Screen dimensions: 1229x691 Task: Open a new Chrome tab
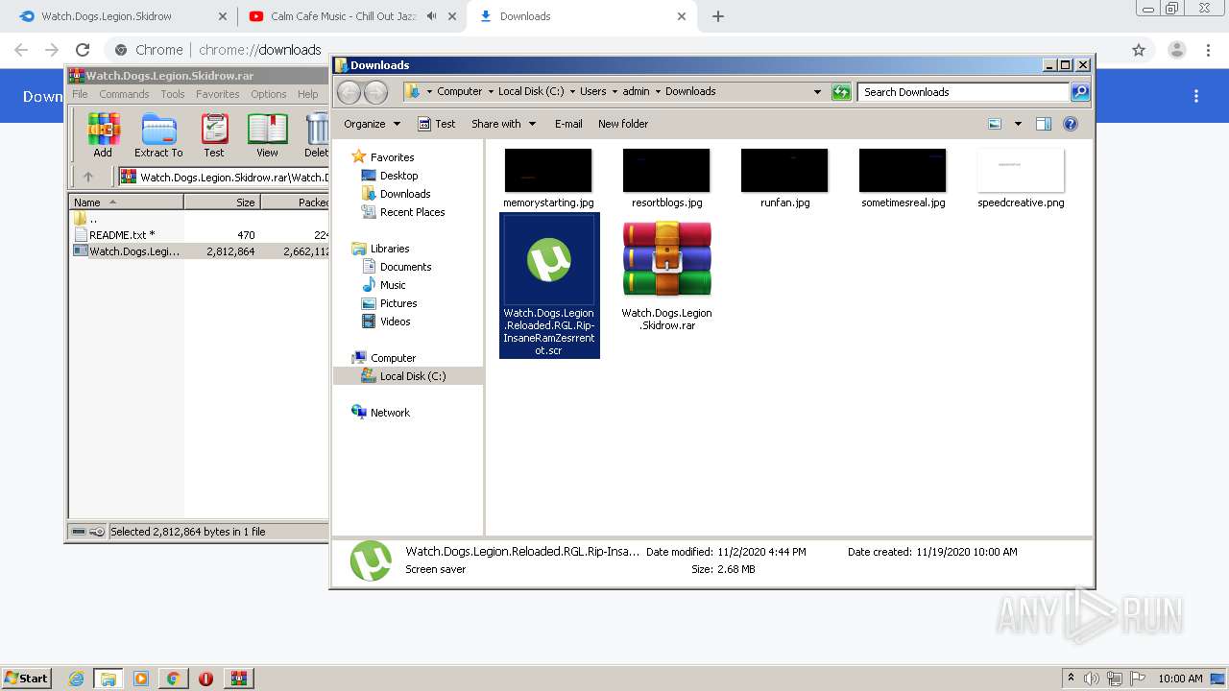coord(717,16)
